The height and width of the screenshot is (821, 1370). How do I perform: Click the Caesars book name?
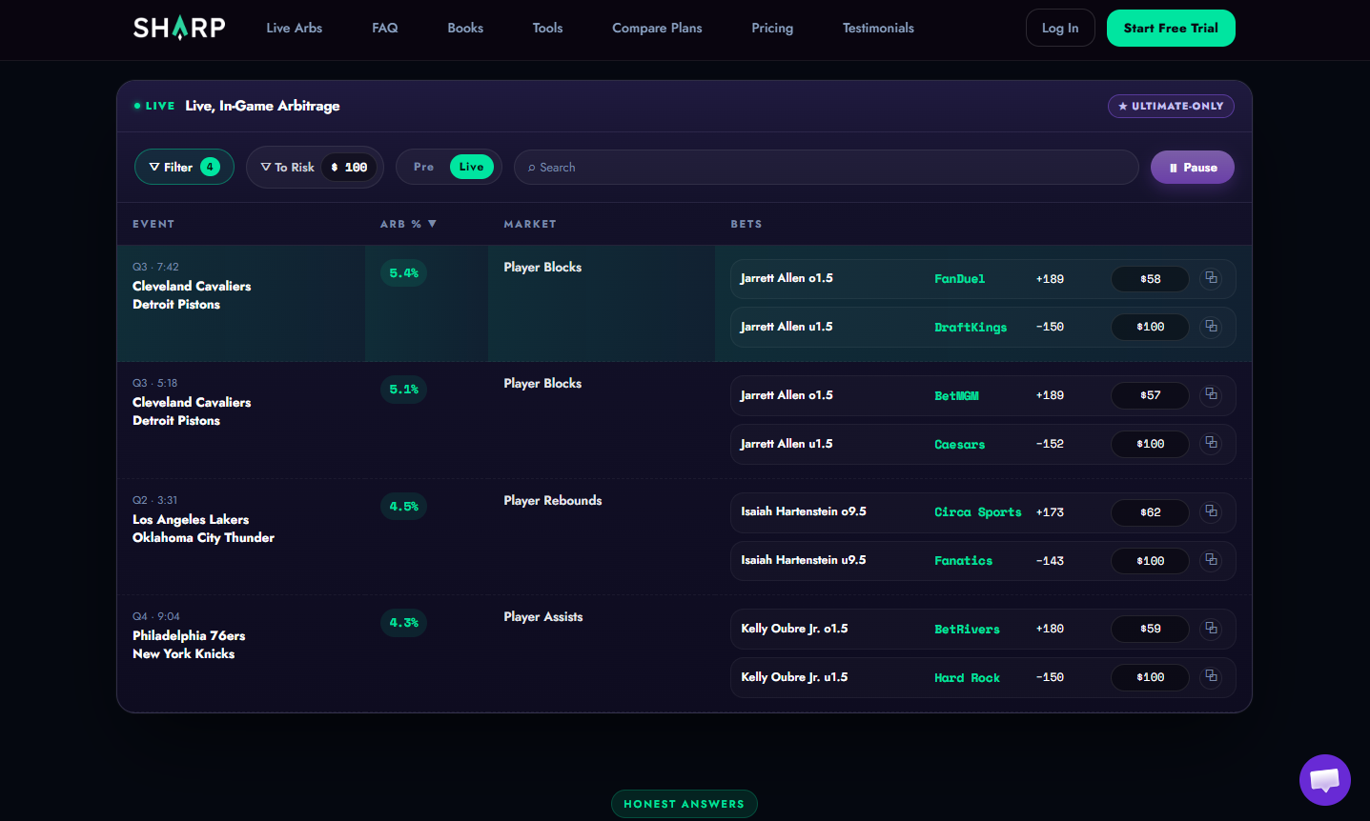point(959,444)
